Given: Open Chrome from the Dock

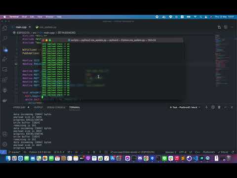Looking at the screenshot, I should coord(146,159).
